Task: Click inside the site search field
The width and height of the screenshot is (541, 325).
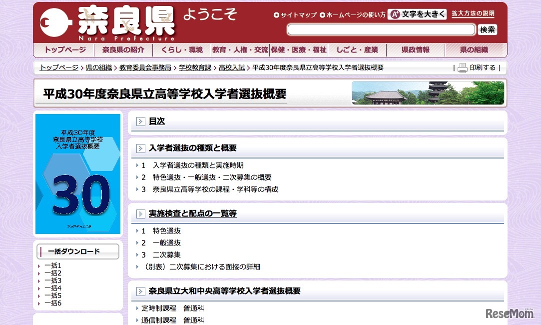Action: pos(381,29)
